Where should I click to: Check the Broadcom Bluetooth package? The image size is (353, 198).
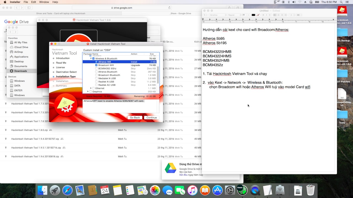pyautogui.click(x=96, y=75)
